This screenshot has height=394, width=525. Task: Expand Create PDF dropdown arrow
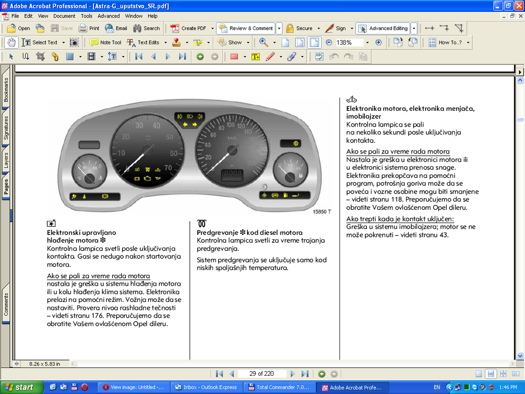pos(212,29)
